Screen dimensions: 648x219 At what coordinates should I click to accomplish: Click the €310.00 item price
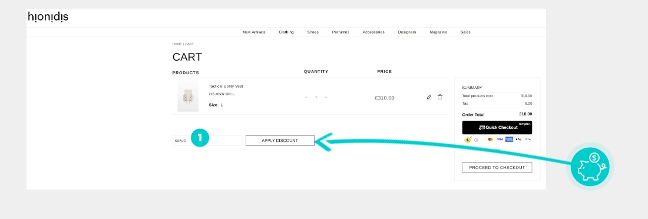click(384, 98)
